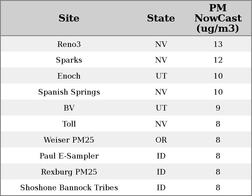Select the Weiser PM25 site cell
Image resolution: width=252 pixels, height=196 pixels.
click(69, 140)
